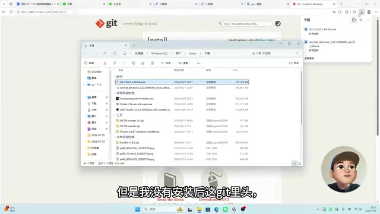Click the browser page Refresh icon
Viewport: 380px width, 214px height.
(x=11, y=12)
